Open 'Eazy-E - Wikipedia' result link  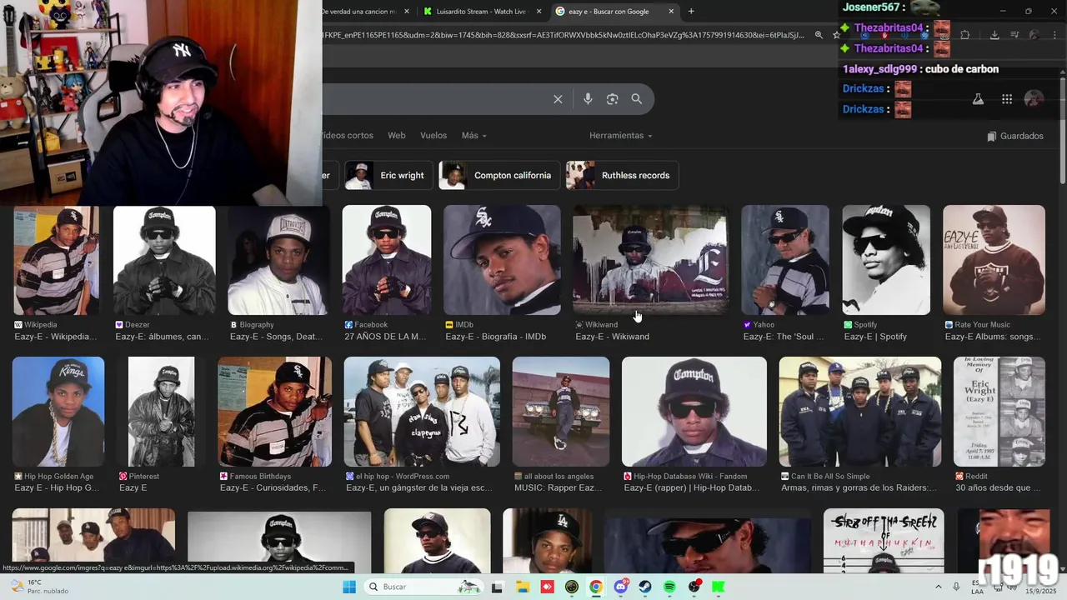pyautogui.click(x=56, y=337)
